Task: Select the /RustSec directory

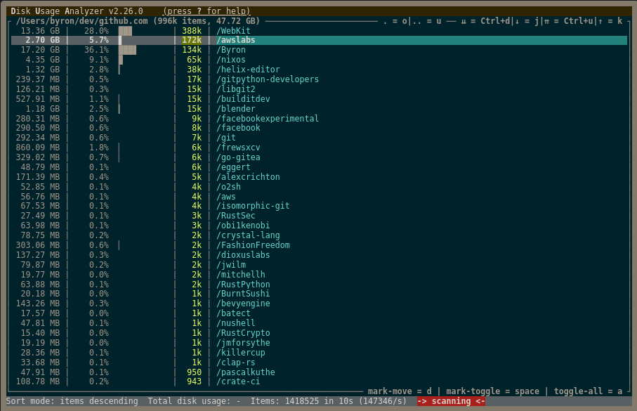Action: tap(319, 216)
